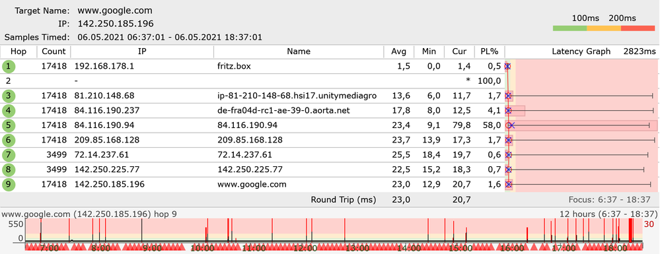Click the 12 hours (6:37 - 18:37) timeline label
Screen dimensions: 660x254
pyautogui.click(x=608, y=214)
